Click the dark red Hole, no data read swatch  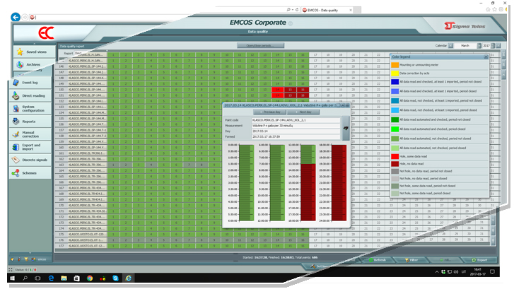coord(395,164)
